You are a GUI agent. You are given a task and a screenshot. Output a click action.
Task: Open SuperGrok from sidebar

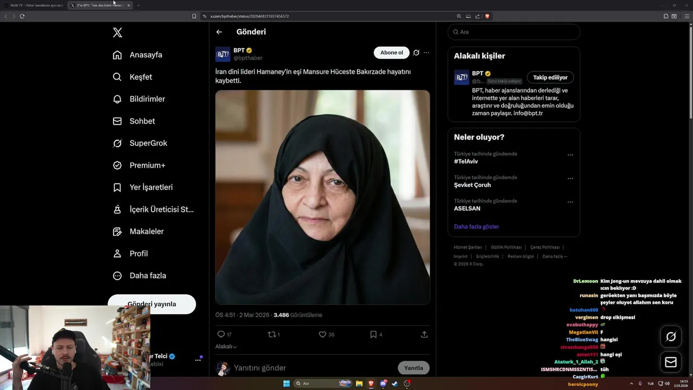click(140, 143)
